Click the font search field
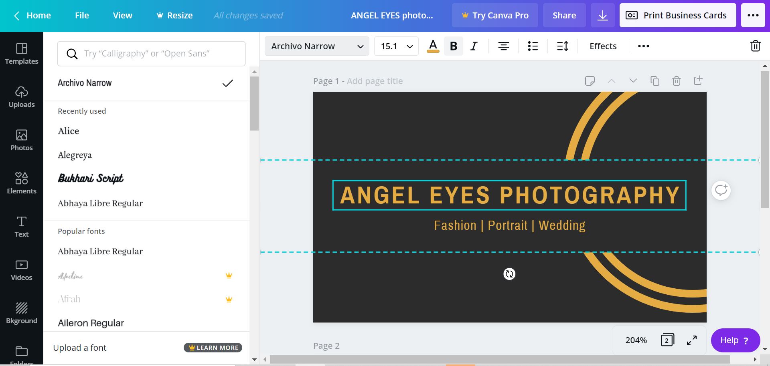Screen dimensions: 770x366 point(151,54)
